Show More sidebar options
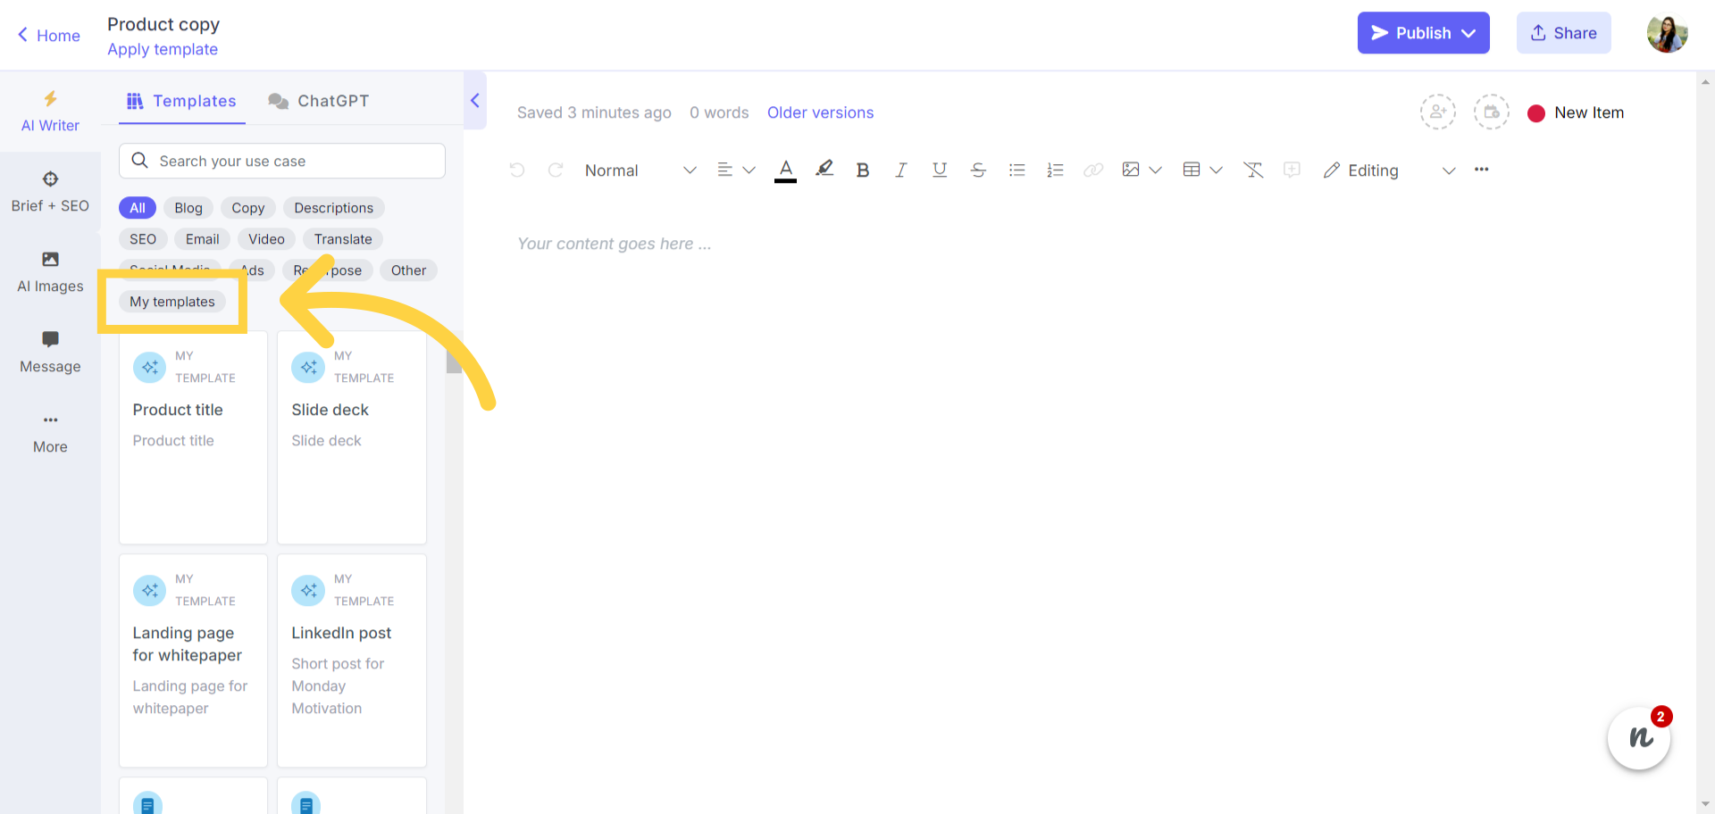The width and height of the screenshot is (1715, 814). pyautogui.click(x=50, y=433)
